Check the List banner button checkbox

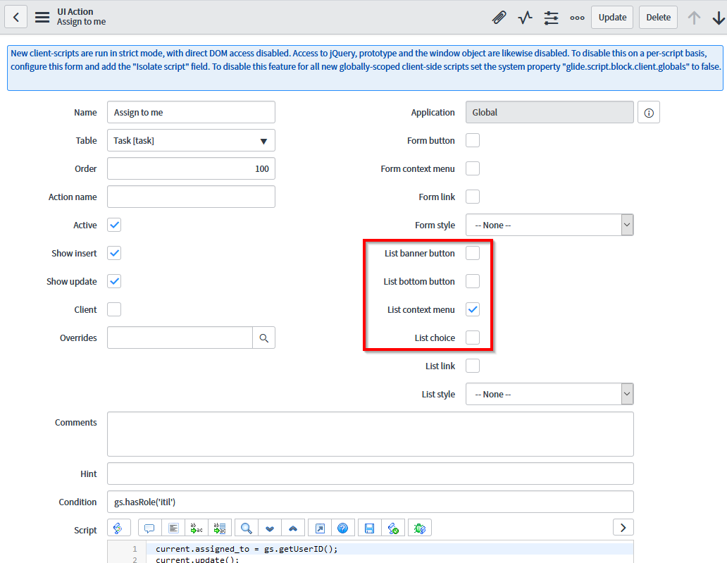click(x=473, y=254)
